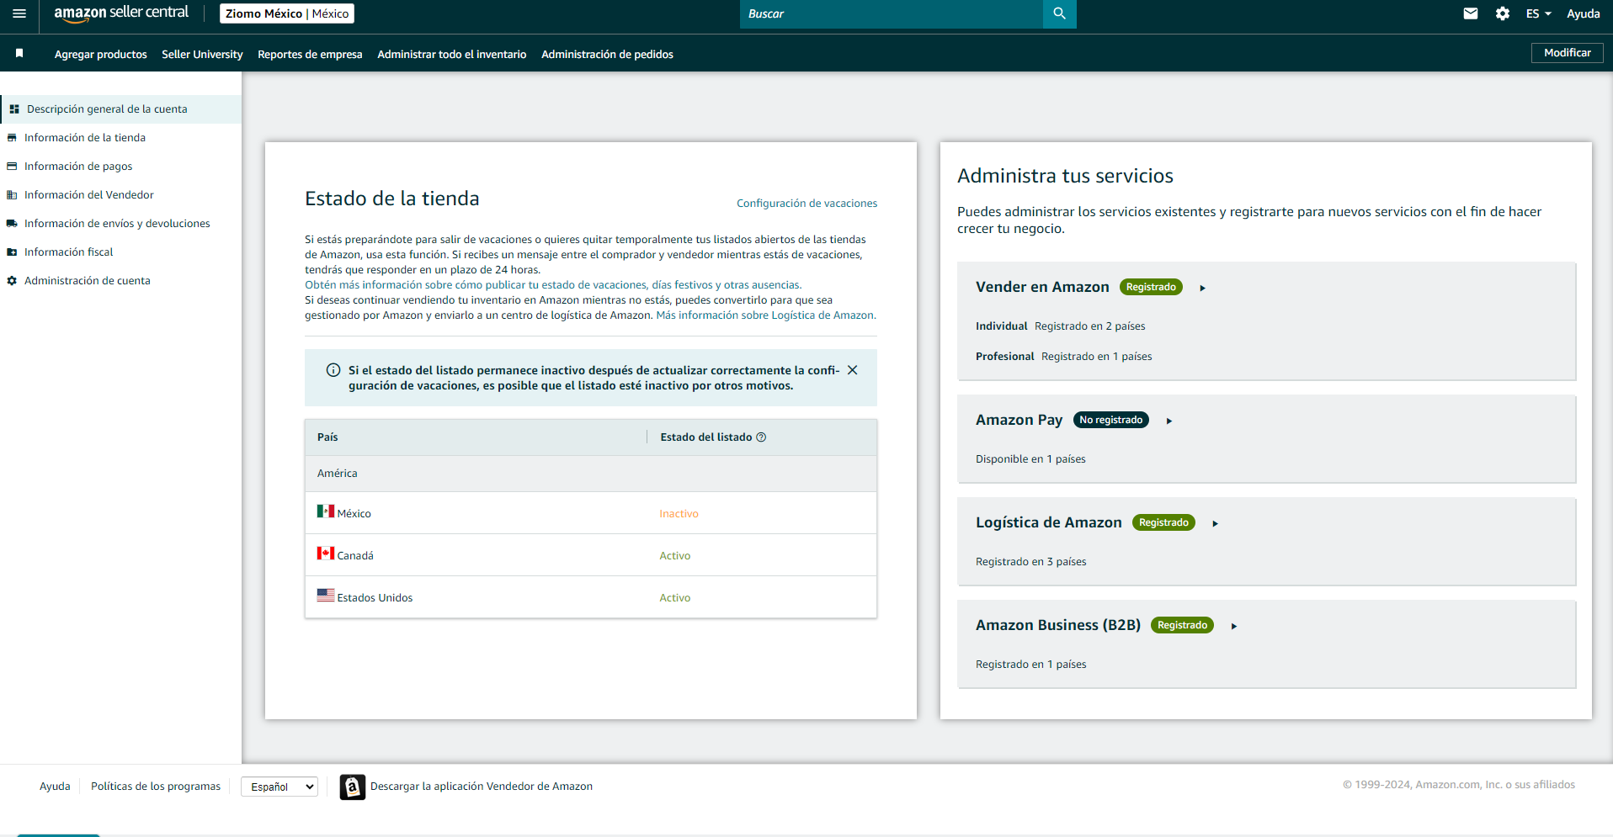Open Administración de pedidos menu item
Image resolution: width=1613 pixels, height=837 pixels.
(x=607, y=54)
